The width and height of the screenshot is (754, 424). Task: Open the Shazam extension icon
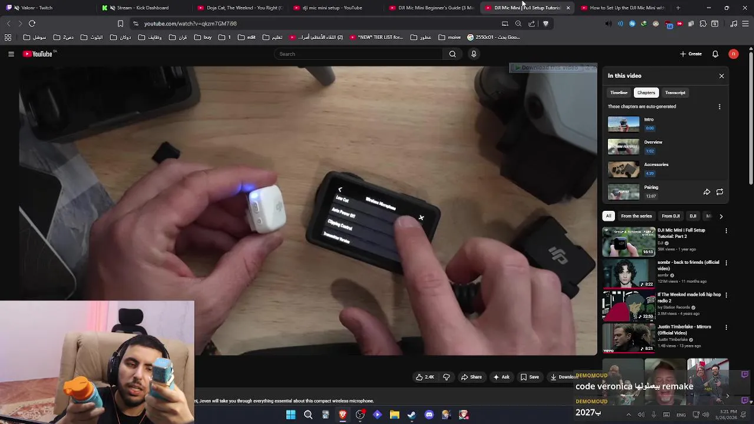[632, 24]
